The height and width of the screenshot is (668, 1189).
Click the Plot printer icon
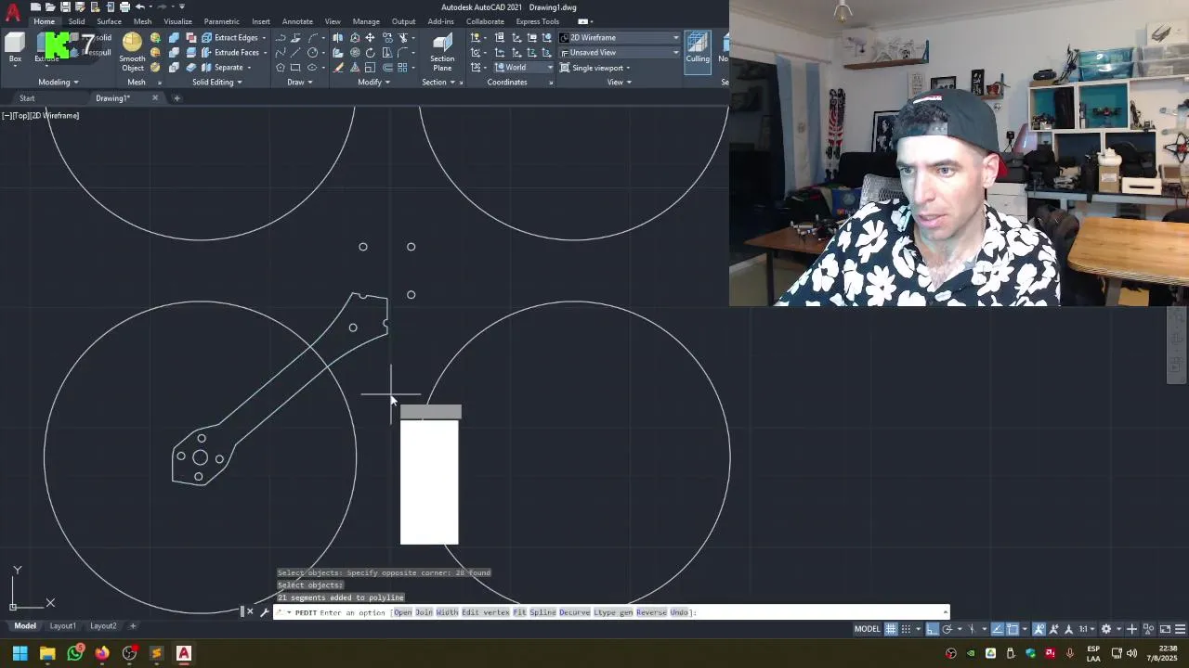click(124, 6)
